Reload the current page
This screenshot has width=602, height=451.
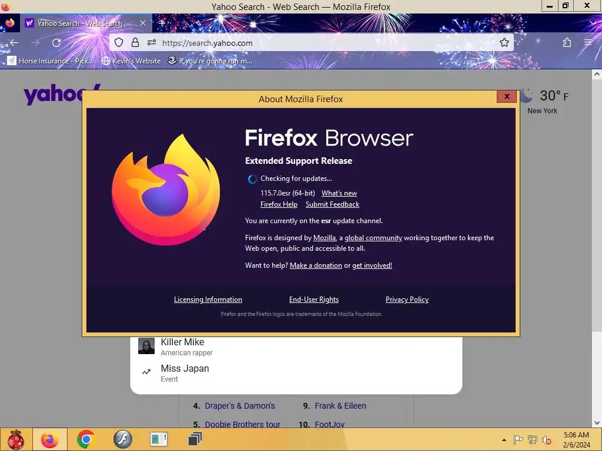pos(56,42)
